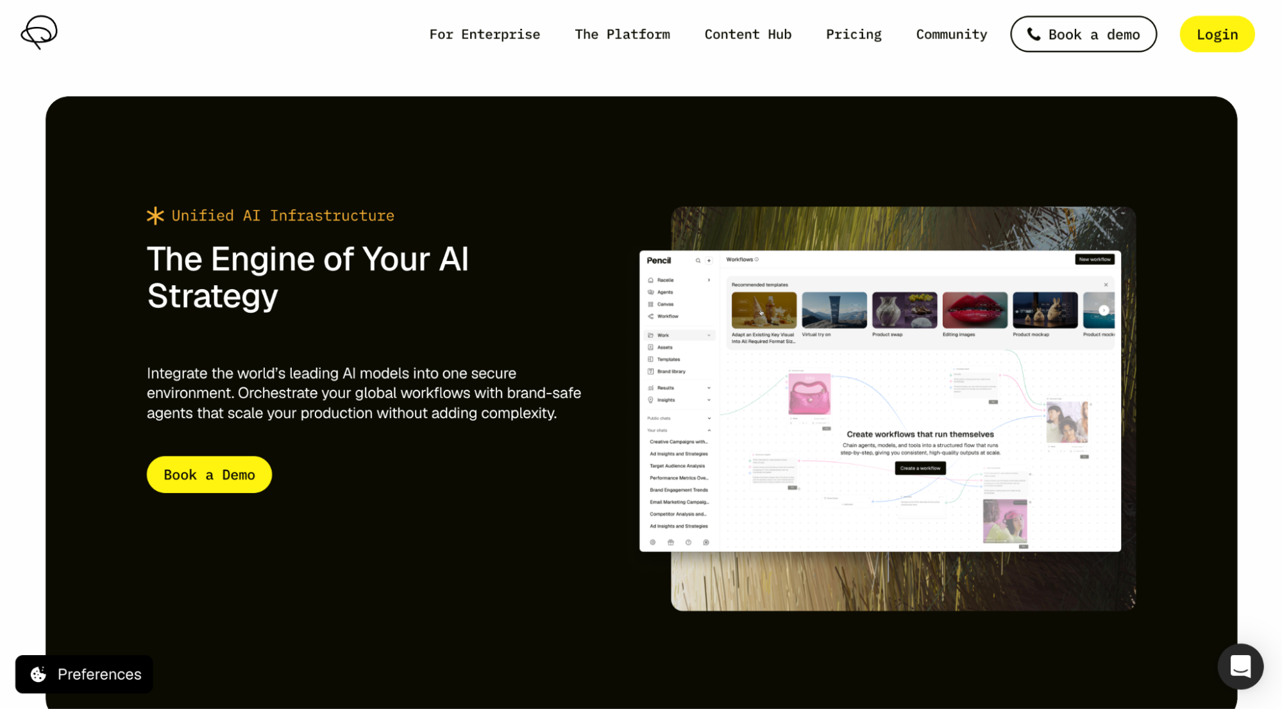Screen dimensions: 1282x709
Task: Open the chat support bubble icon
Action: [1240, 667]
